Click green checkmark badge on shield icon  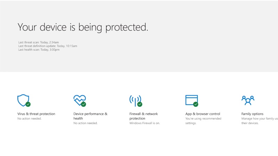pyautogui.click(x=28, y=104)
